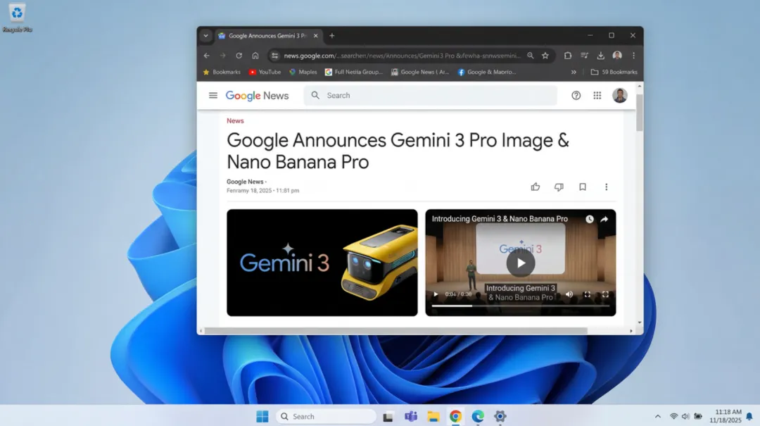Expand the tab search dropdown arrow
Screen dimensions: 760x426
pos(205,36)
